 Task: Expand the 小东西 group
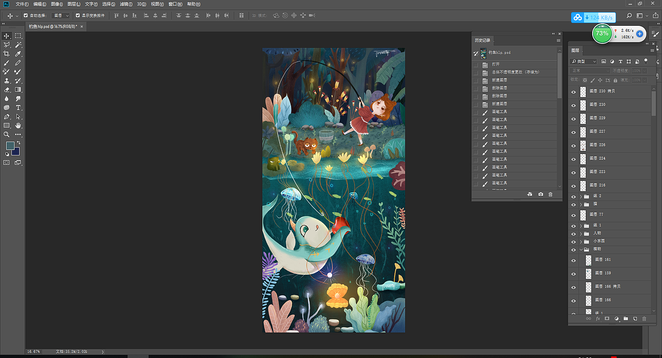581,242
